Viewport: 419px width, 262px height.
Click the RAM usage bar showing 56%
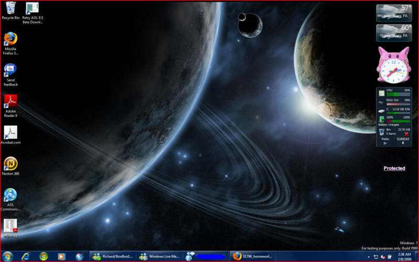pos(398,104)
